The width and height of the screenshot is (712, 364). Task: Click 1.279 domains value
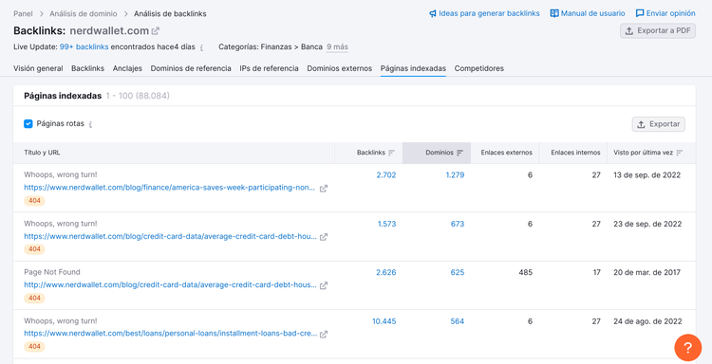455,175
